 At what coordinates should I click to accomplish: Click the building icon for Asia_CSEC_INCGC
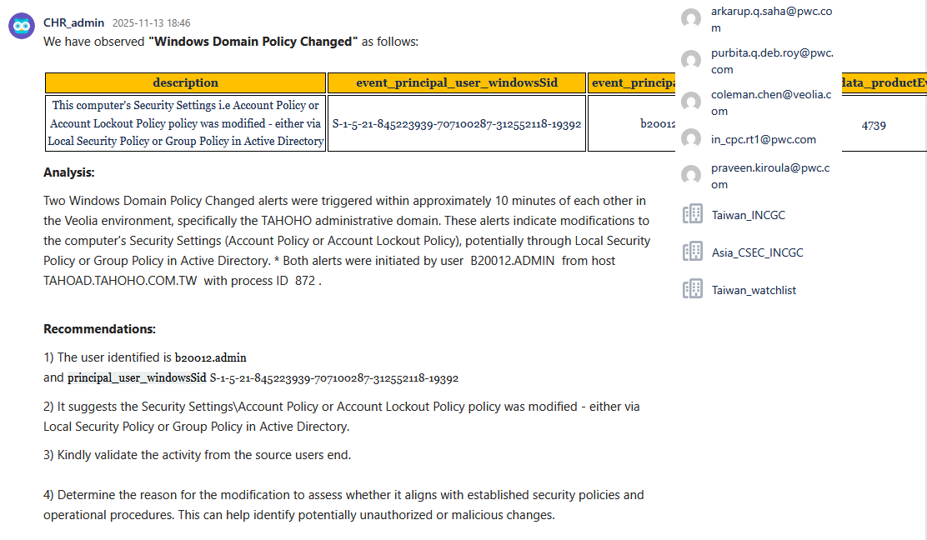(693, 252)
